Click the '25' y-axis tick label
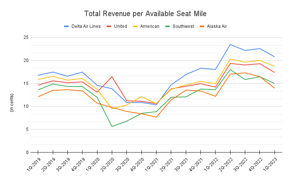This screenshot has width=291, height=180. (x=26, y=37)
